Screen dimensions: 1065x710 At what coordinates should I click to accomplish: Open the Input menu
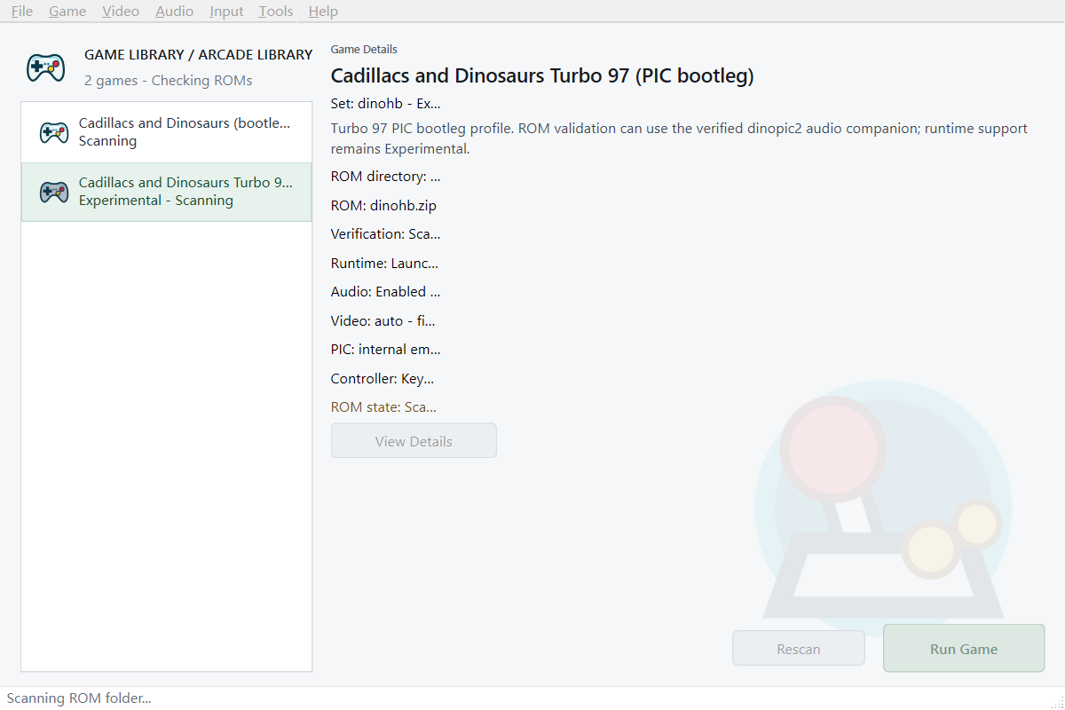226,12
